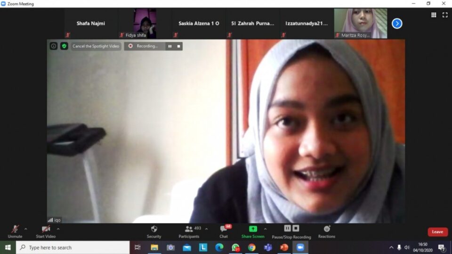The image size is (452, 254).
Task: Open the Camera app on the taskbar
Action: click(x=170, y=248)
